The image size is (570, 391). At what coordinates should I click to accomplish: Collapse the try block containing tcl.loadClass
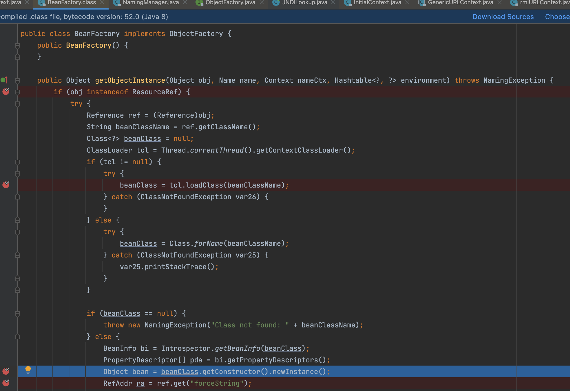pos(17,174)
